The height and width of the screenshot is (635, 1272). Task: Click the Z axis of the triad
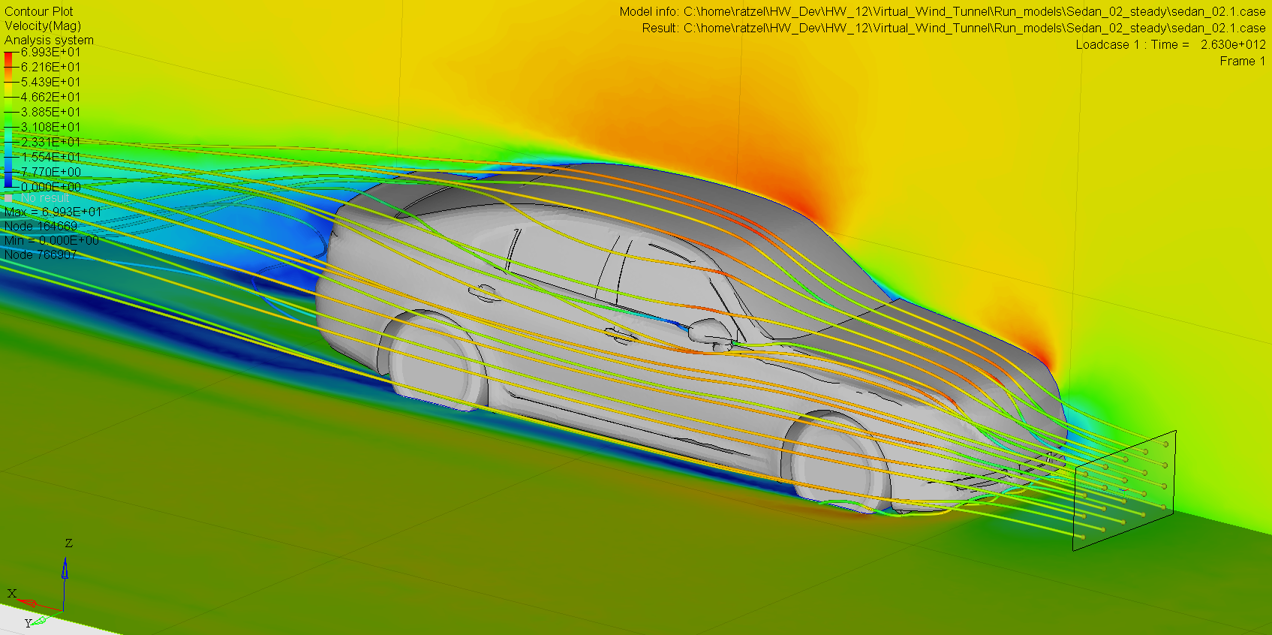(65, 574)
